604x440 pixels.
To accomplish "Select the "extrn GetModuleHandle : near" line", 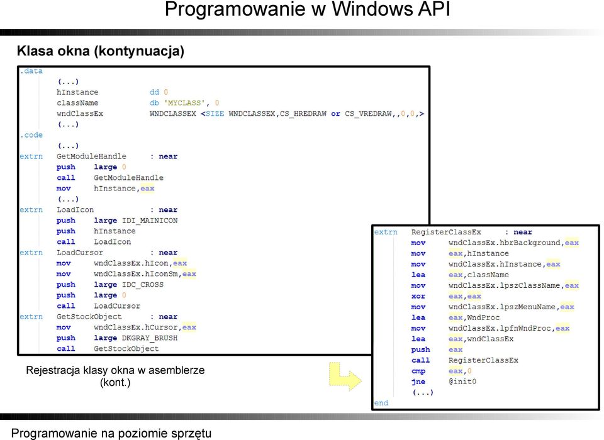I will (99, 157).
